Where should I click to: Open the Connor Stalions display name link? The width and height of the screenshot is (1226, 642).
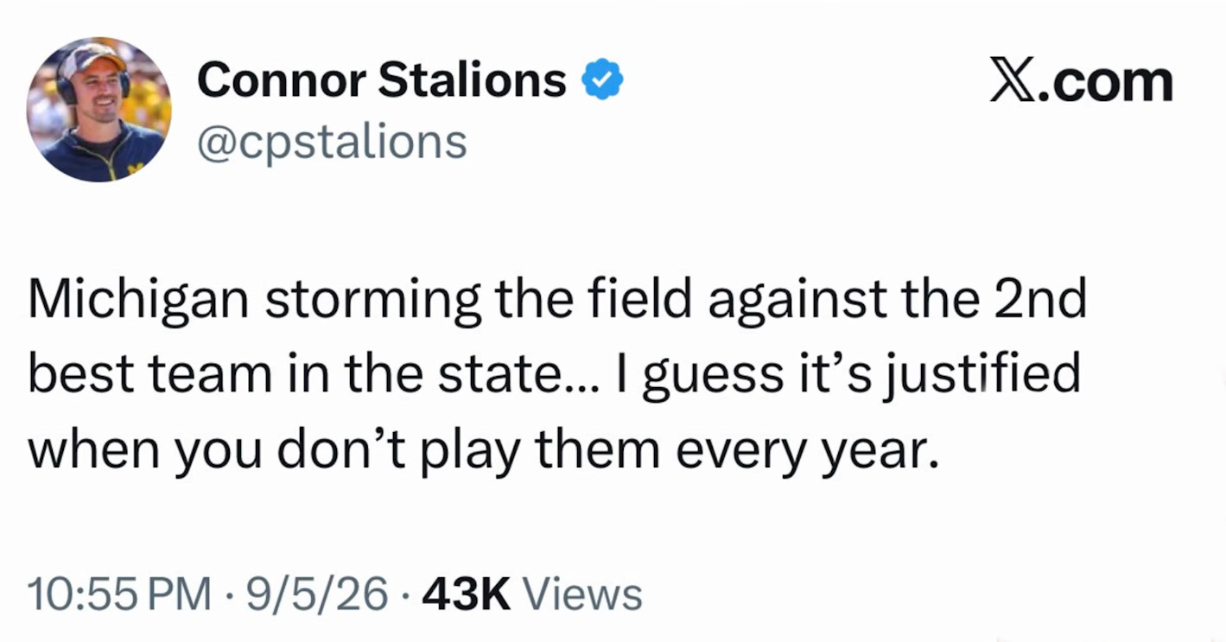click(x=382, y=81)
